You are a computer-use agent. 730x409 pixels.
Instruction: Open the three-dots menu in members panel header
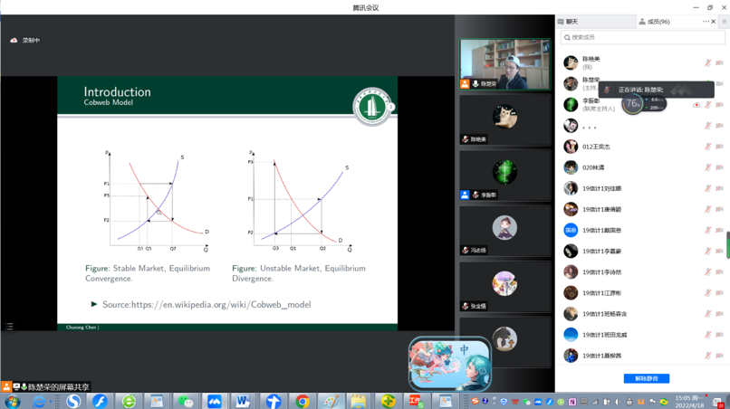pyautogui.click(x=706, y=22)
